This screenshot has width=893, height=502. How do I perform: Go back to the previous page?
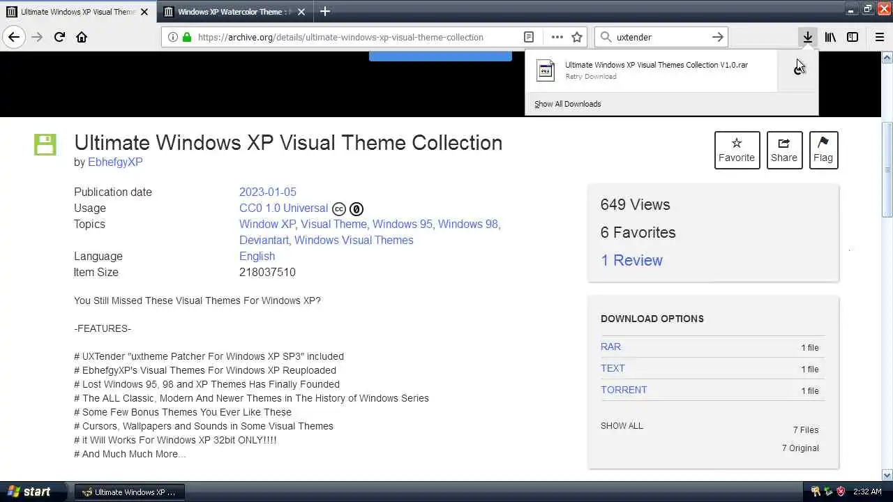tap(14, 37)
